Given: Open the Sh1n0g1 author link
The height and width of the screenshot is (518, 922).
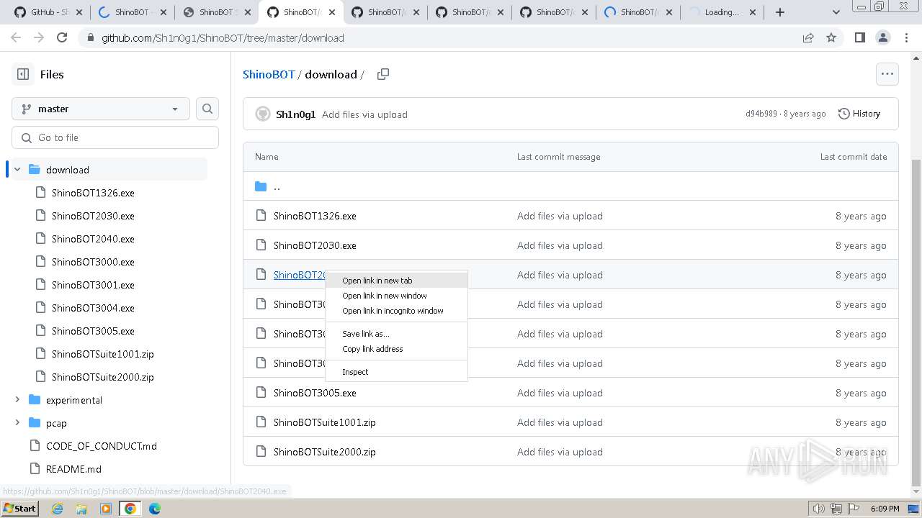Looking at the screenshot, I should coord(295,114).
